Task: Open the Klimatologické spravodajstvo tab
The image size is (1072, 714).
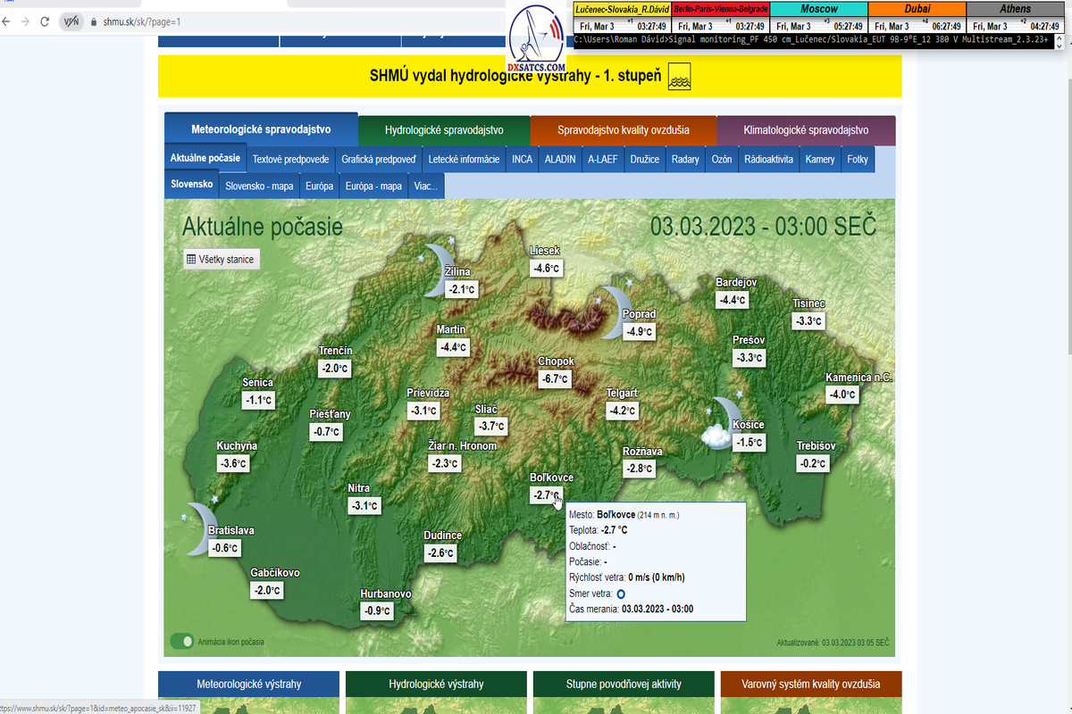Action: click(806, 130)
